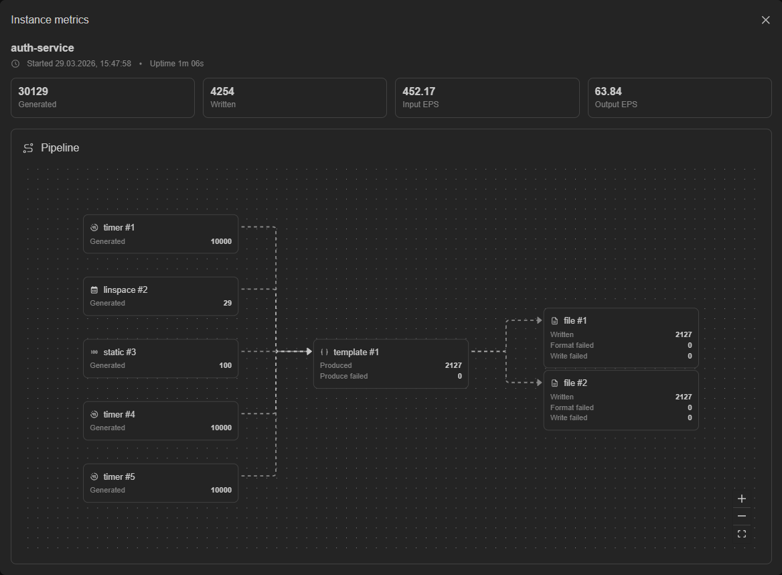Click the auth-service instance name
782x575 pixels.
click(x=42, y=48)
